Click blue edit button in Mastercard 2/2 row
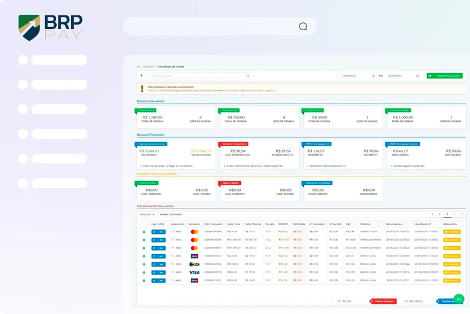This screenshot has width=470, height=314. click(158, 248)
